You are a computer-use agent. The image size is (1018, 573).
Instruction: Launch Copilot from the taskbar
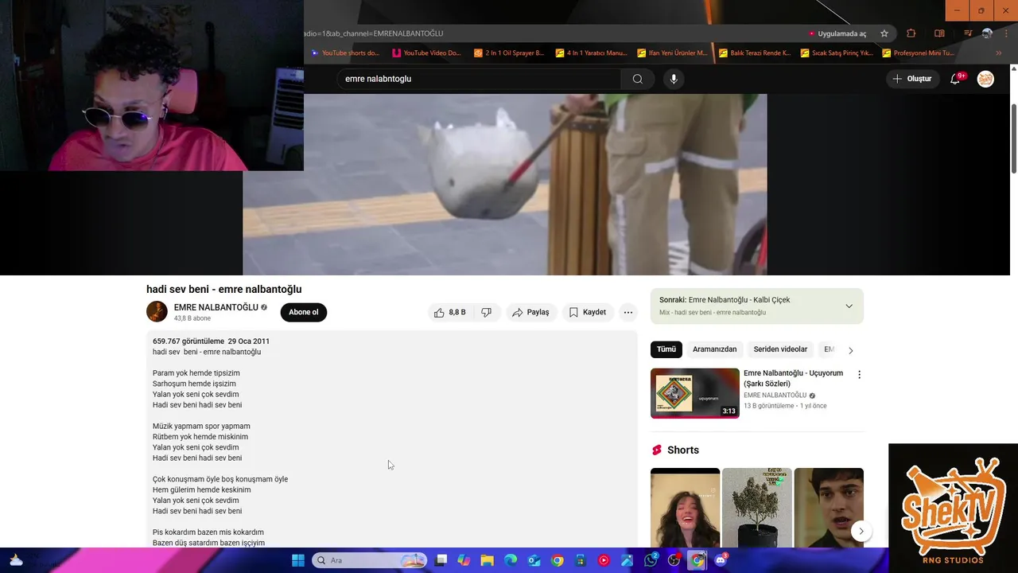[x=464, y=560]
